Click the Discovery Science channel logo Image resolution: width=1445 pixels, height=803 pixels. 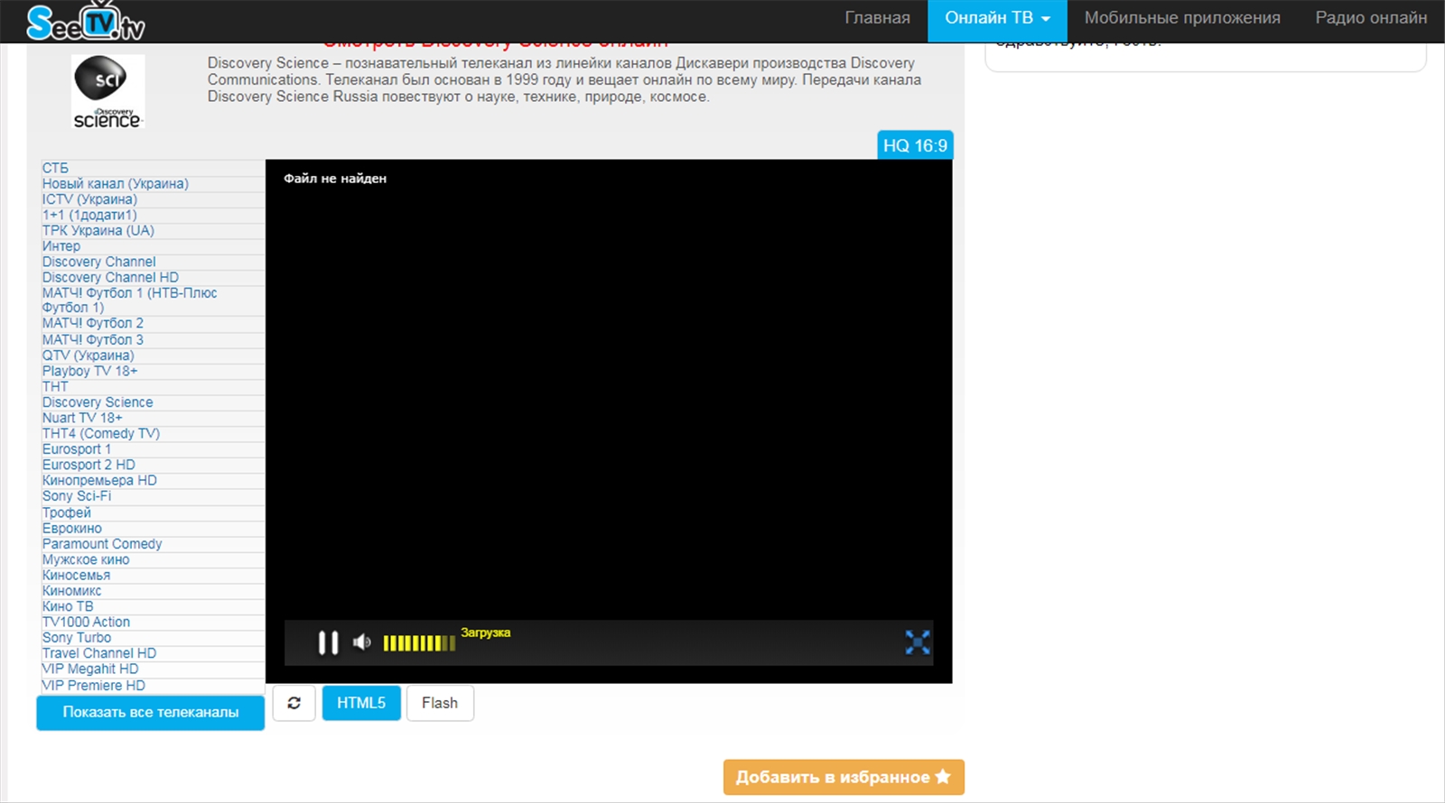tap(107, 91)
